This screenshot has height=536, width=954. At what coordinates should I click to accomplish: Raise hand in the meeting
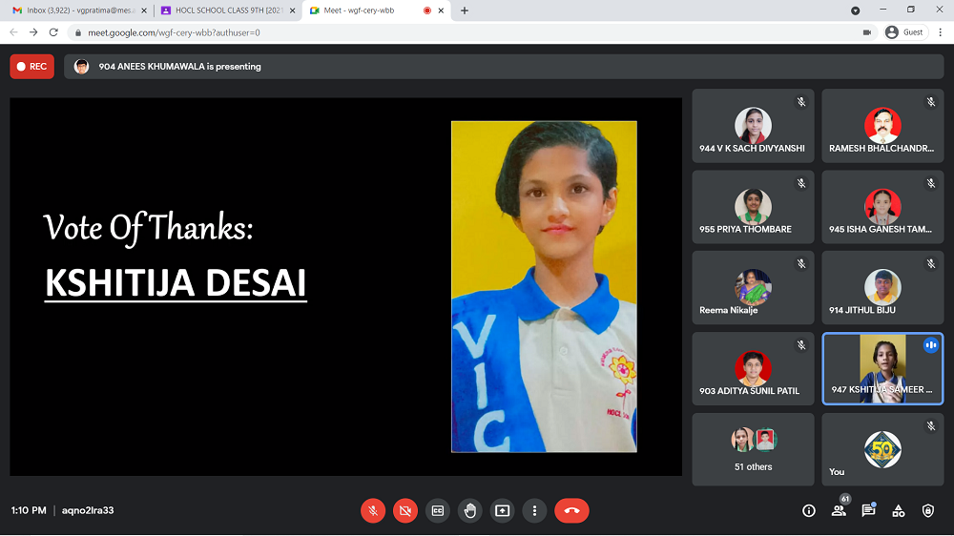pyautogui.click(x=469, y=510)
